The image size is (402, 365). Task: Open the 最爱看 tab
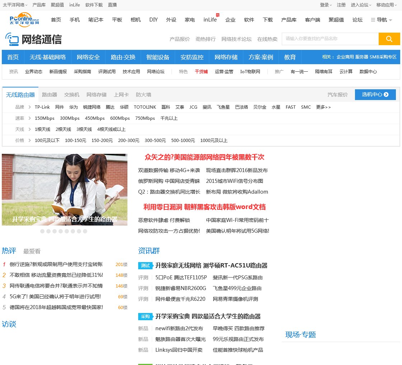[32, 251]
